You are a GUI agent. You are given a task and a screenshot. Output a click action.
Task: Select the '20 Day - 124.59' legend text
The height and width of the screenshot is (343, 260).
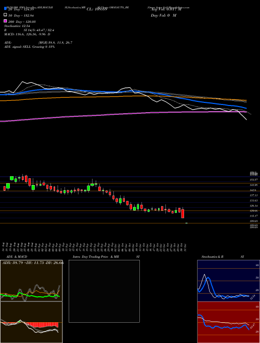click(21, 9)
